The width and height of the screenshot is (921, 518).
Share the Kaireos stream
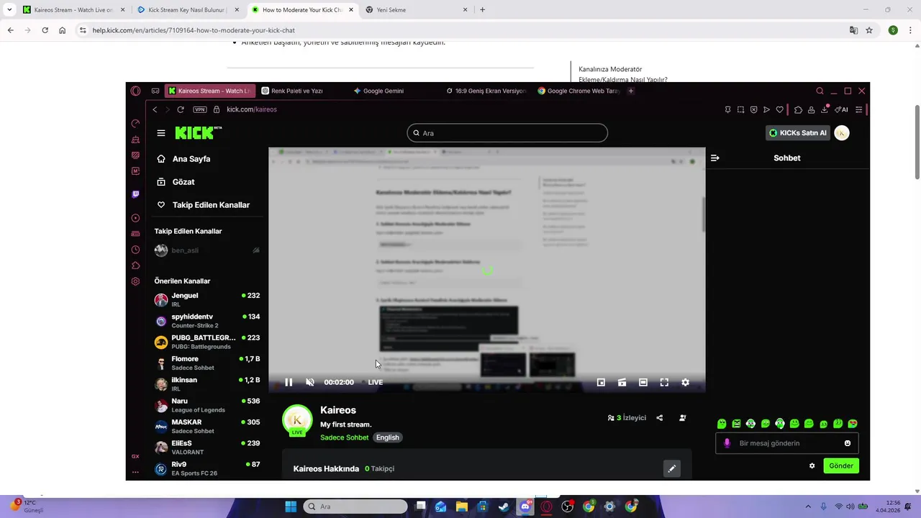pyautogui.click(x=660, y=418)
